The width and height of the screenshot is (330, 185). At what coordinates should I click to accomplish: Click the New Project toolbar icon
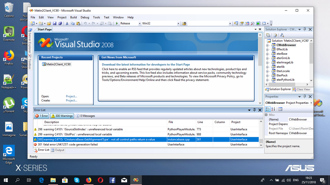[32, 23]
